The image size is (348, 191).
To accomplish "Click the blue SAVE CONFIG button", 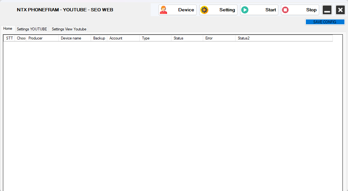I will 325,22.
